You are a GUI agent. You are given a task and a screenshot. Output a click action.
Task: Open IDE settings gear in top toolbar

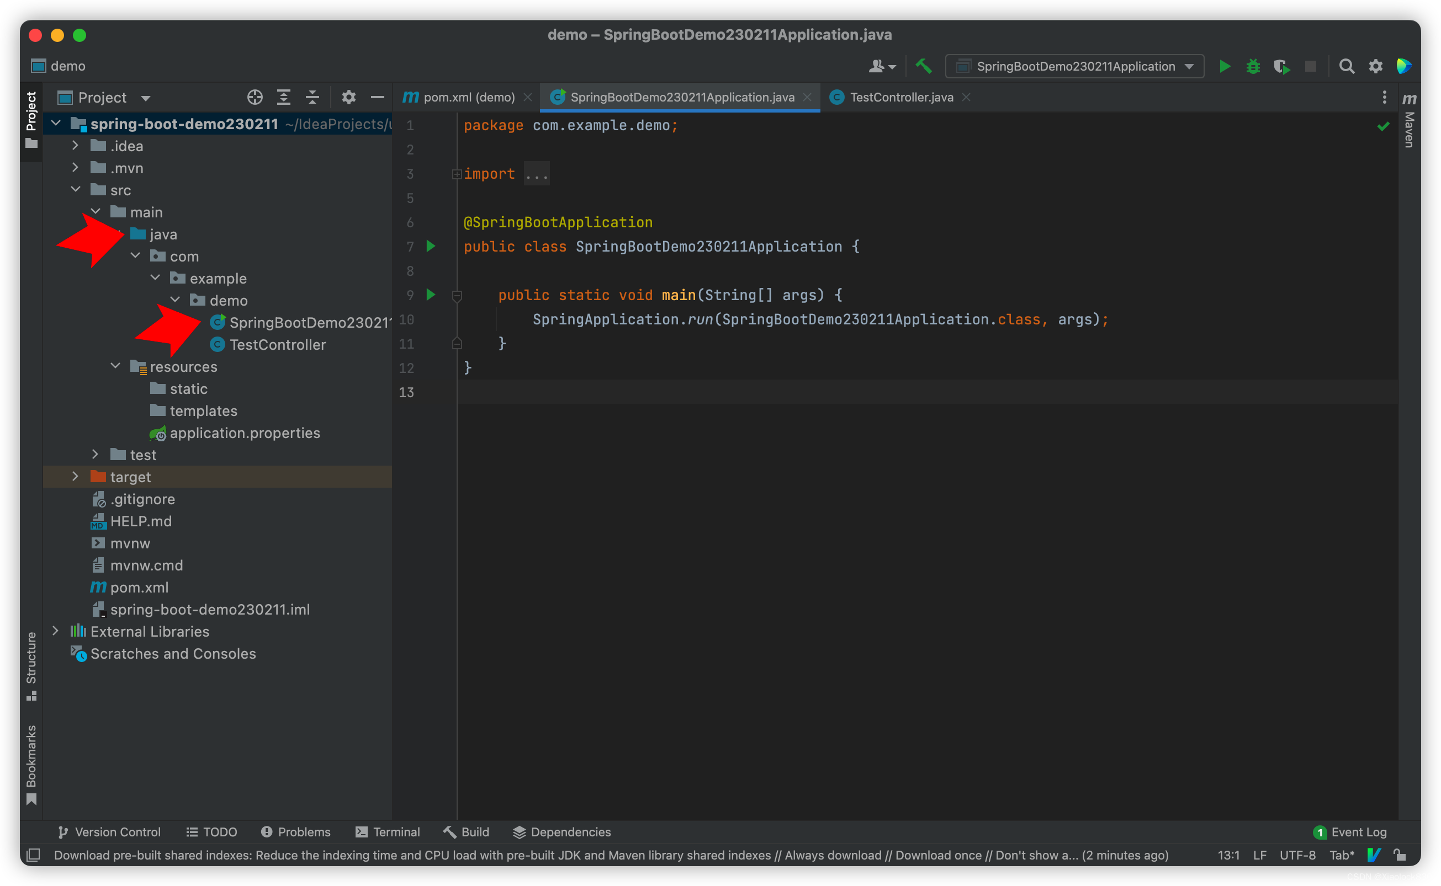coord(1375,66)
